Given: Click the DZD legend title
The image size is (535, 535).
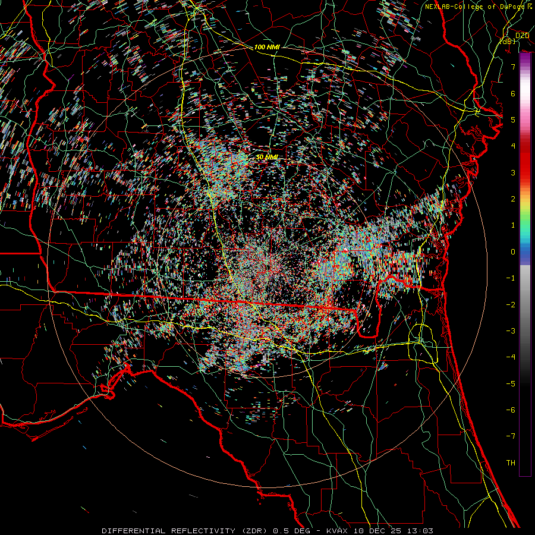Looking at the screenshot, I should pyautogui.click(x=523, y=36).
